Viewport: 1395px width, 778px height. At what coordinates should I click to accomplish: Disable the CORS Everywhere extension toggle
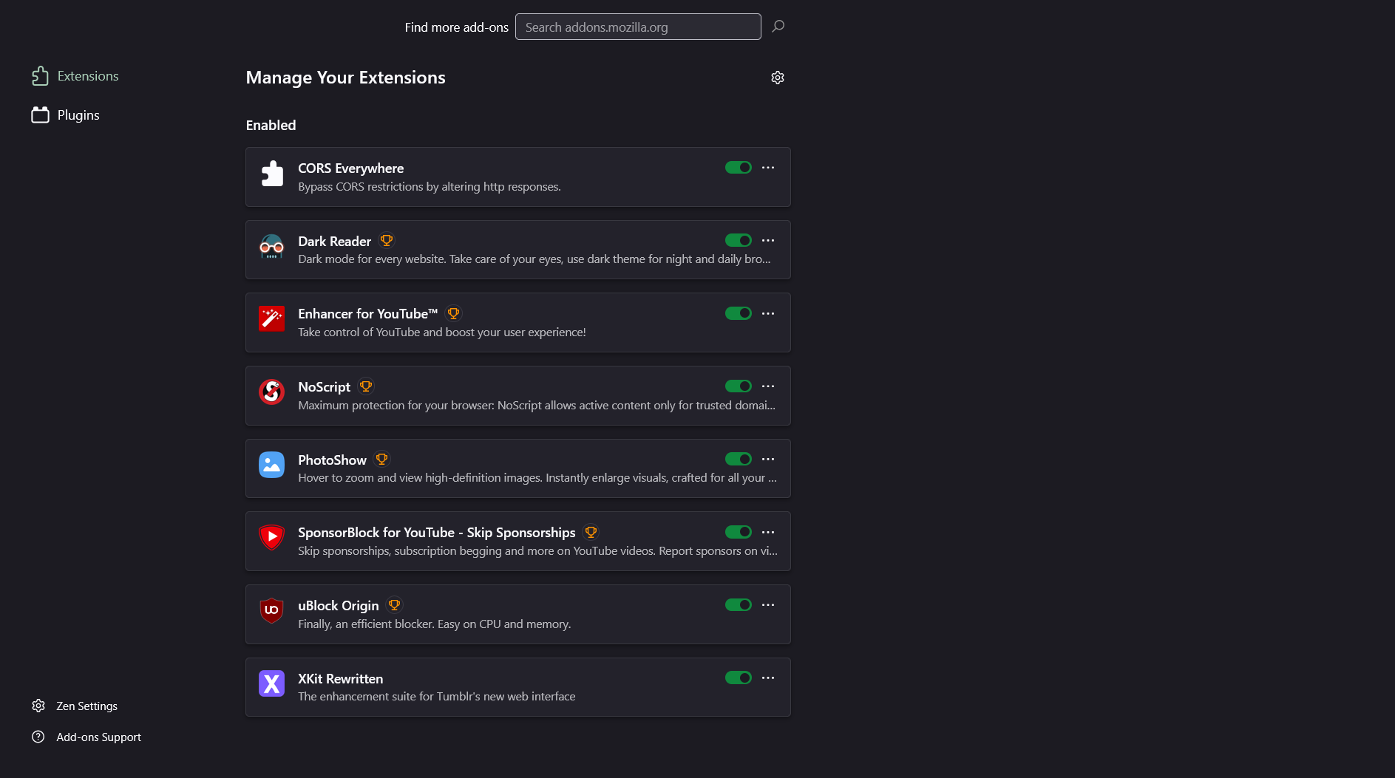[738, 168]
